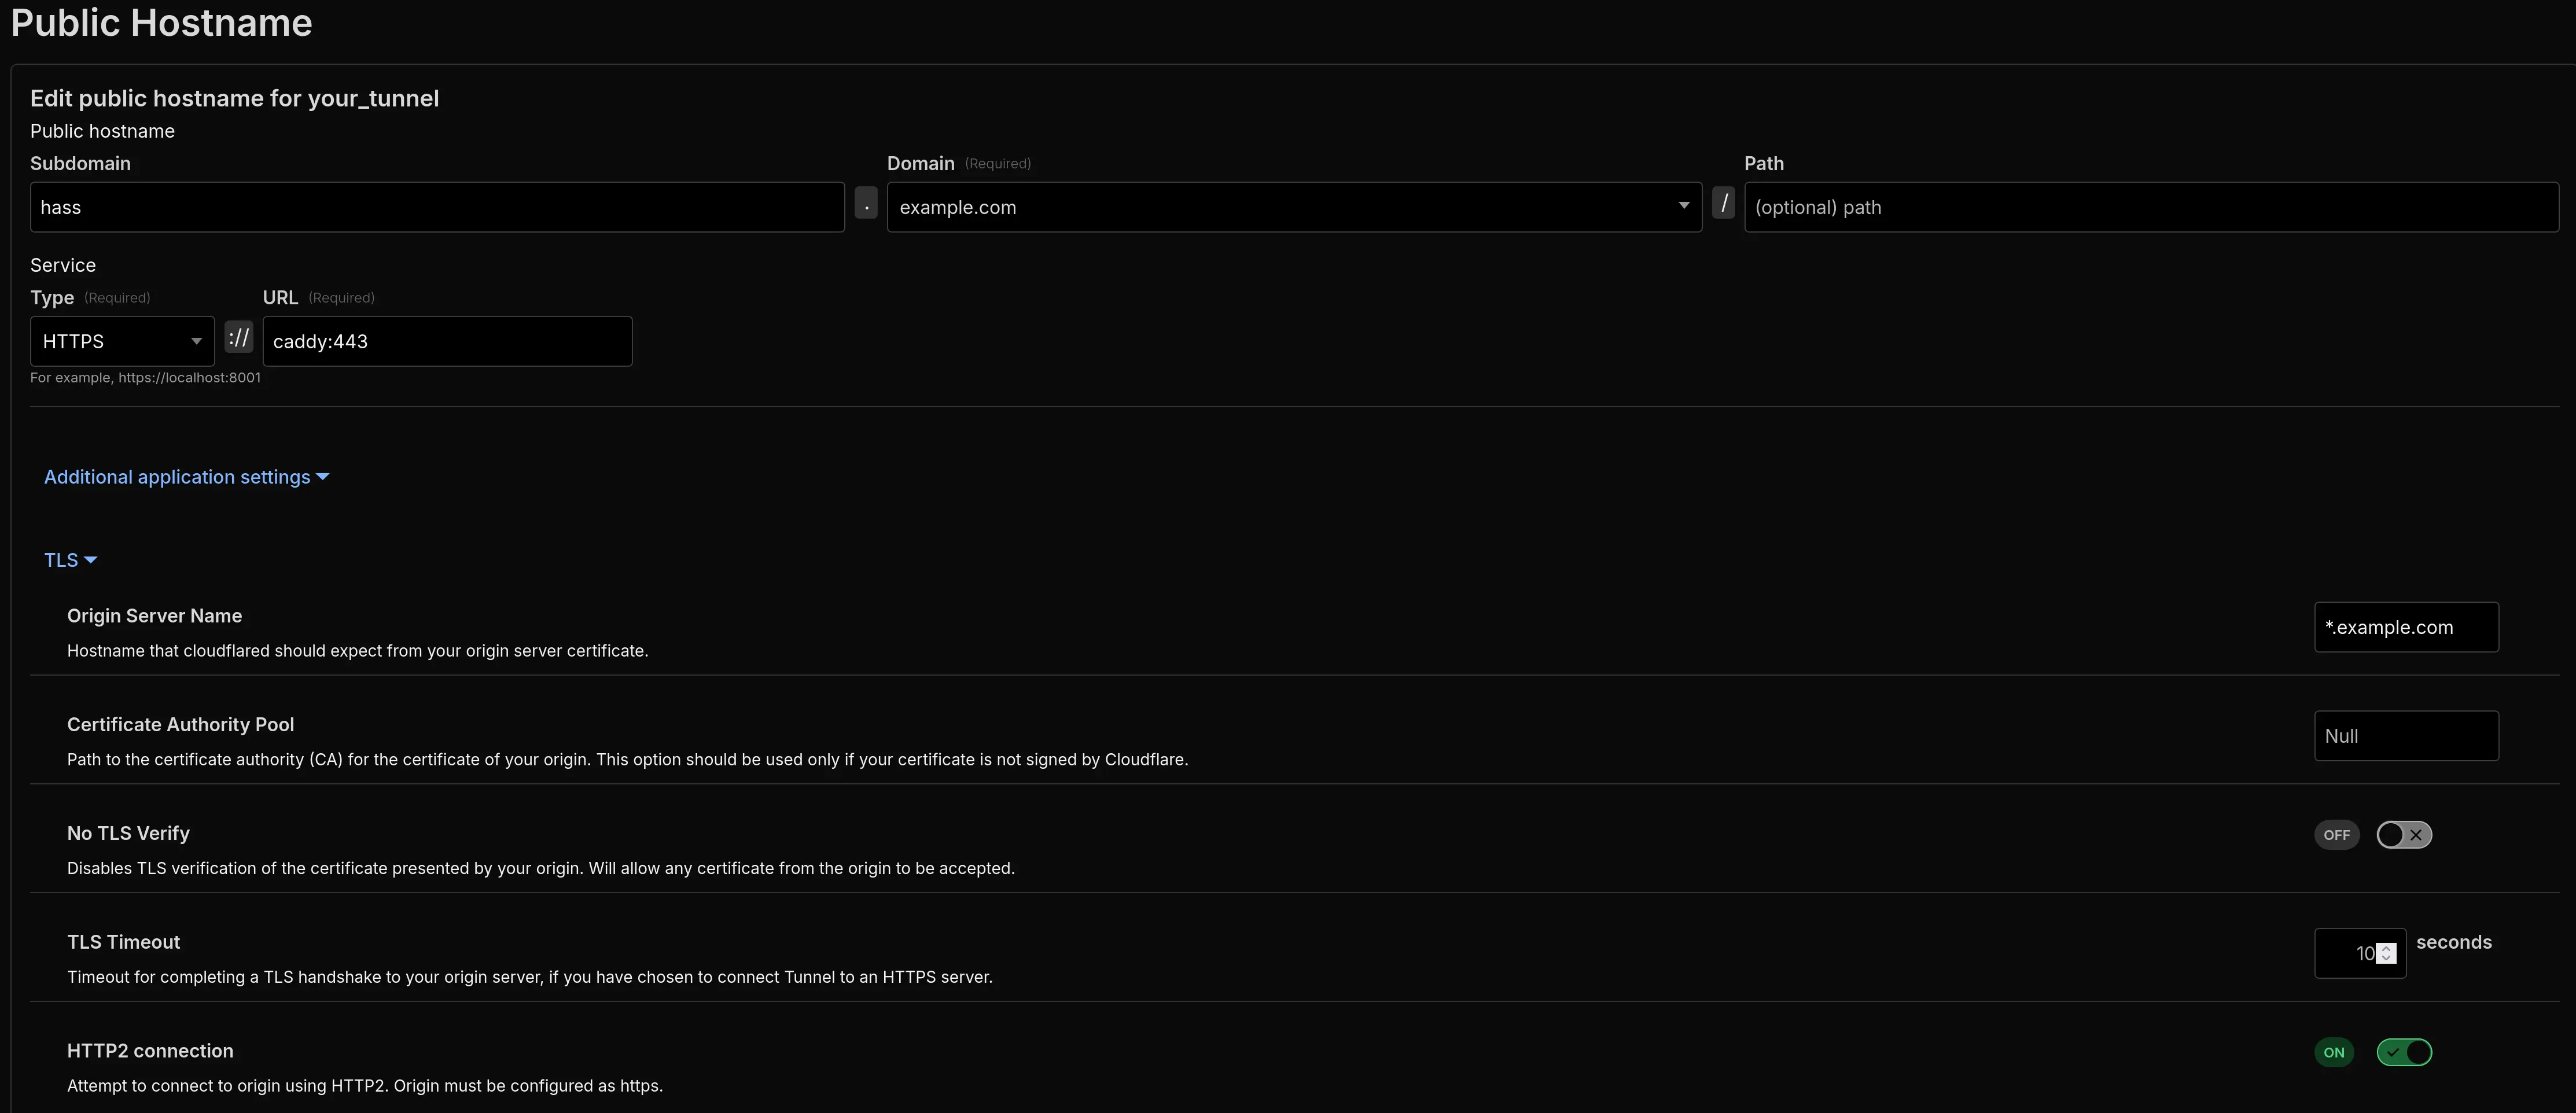This screenshot has width=2576, height=1113.
Task: Click the OFF badge for No TLS Verify
Action: (2336, 835)
